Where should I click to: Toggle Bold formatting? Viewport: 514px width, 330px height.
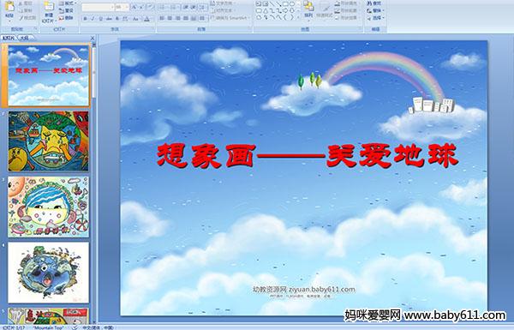85,19
